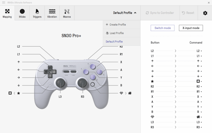Close the 8BitDo Ultimate Software window

[x=209, y=2]
